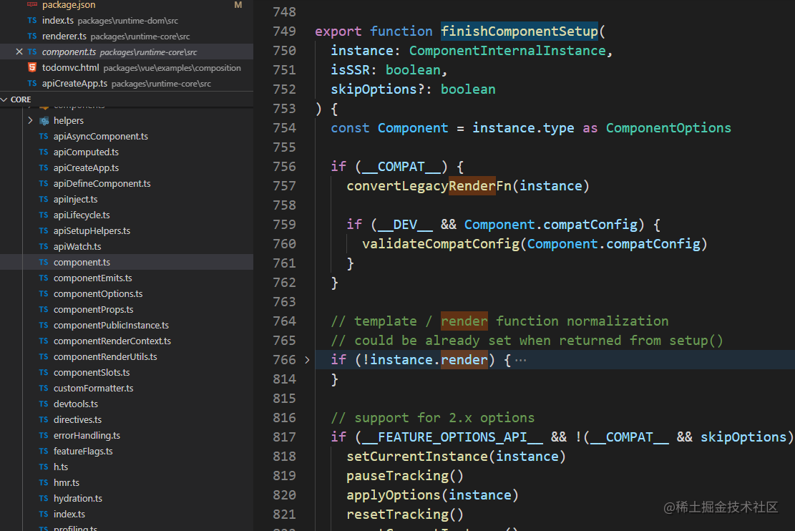Open h.ts file
Viewport: 795px width, 531px height.
tap(61, 466)
